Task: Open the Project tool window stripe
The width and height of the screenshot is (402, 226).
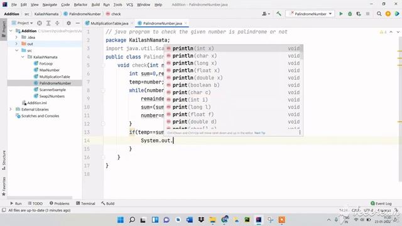Action: point(4,29)
